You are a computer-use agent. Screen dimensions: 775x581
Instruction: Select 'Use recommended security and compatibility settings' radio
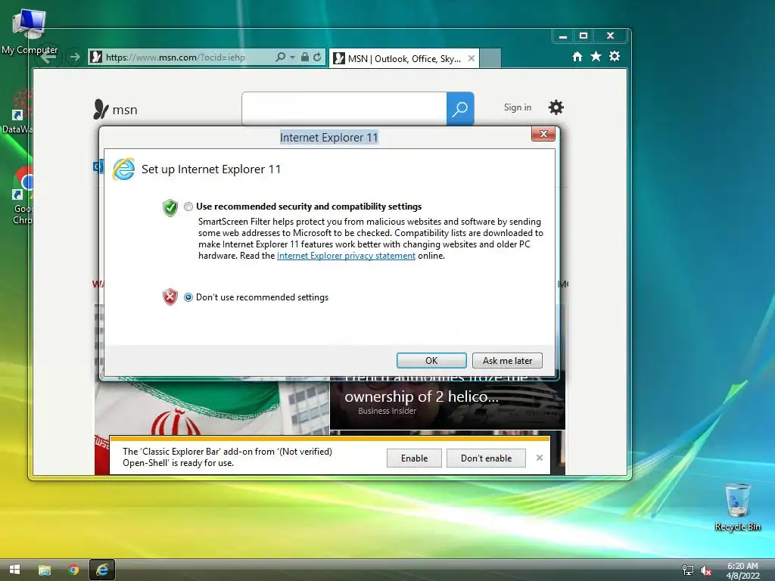188,207
